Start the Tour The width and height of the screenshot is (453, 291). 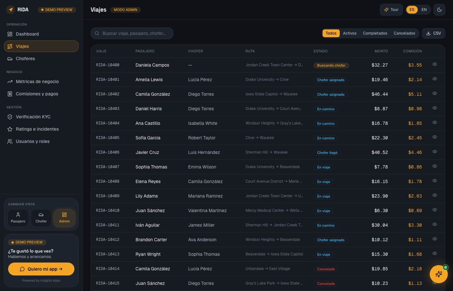click(x=391, y=10)
